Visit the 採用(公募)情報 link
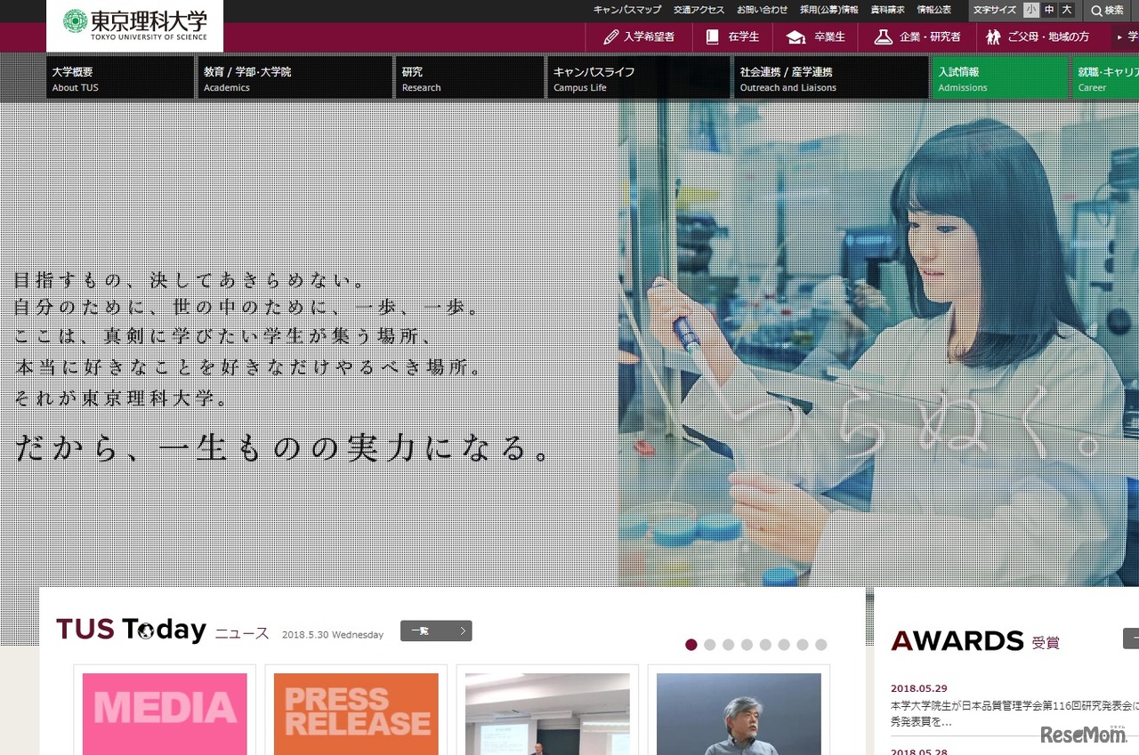The width and height of the screenshot is (1139, 755). point(829,10)
